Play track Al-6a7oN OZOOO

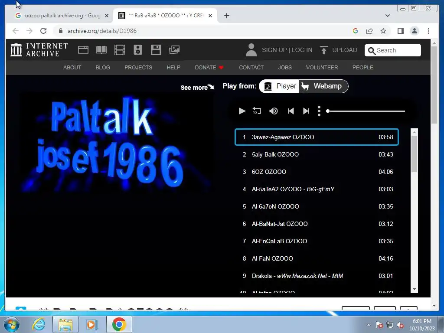click(317, 206)
